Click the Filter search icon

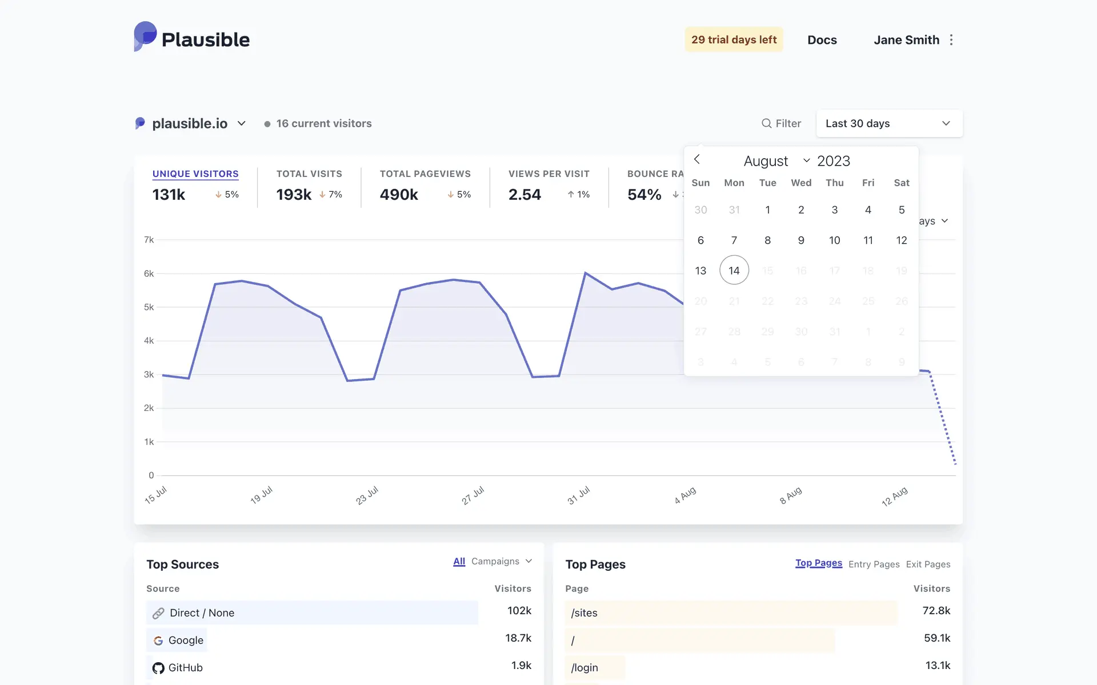[766, 123]
